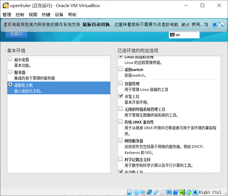Select the 服务器 radio button
Screen dimensions: 228x196
[x=10, y=72]
